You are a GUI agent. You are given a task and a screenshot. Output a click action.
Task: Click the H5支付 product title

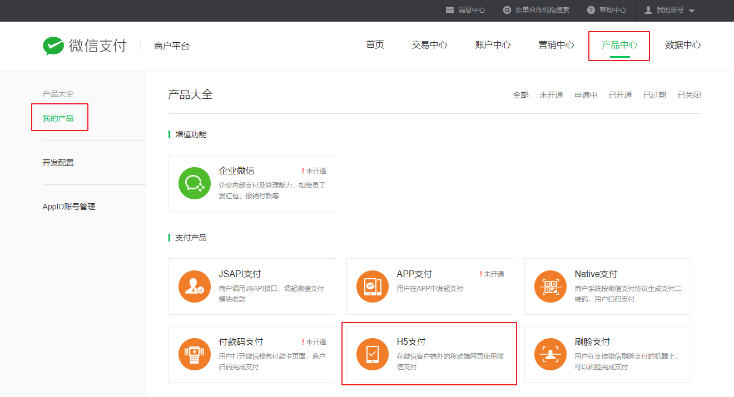(411, 341)
